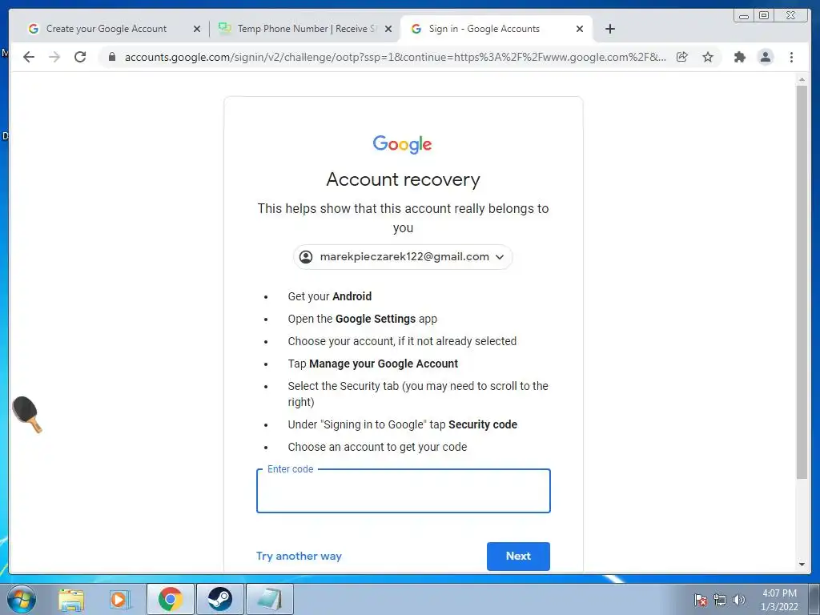Click the 'Account recovery' heading

pyautogui.click(x=404, y=179)
